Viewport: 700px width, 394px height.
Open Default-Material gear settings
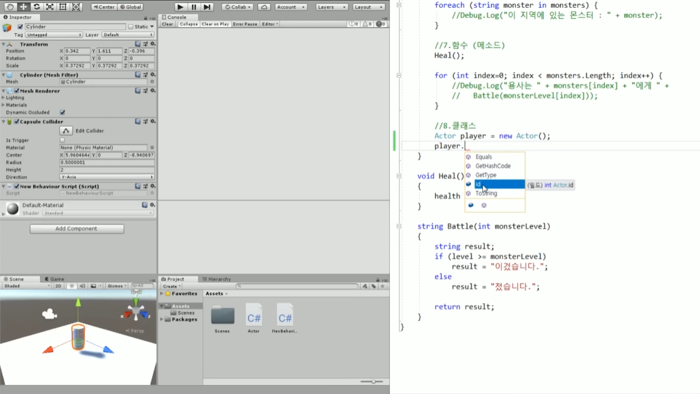pyautogui.click(x=152, y=205)
